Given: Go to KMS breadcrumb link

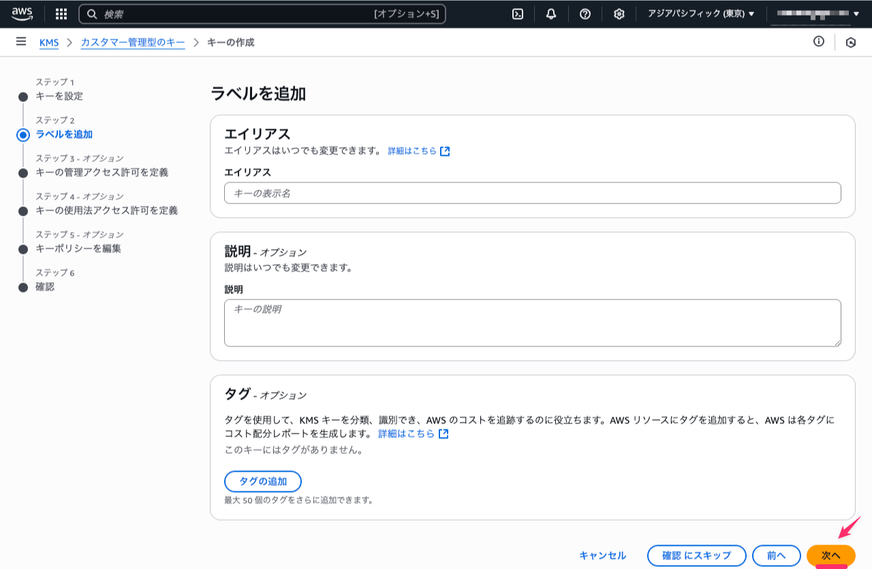Looking at the screenshot, I should [x=49, y=43].
